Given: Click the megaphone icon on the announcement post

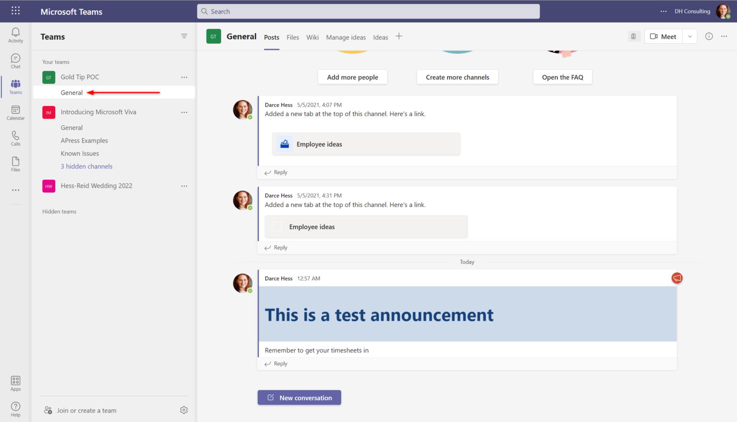Looking at the screenshot, I should pyautogui.click(x=677, y=278).
